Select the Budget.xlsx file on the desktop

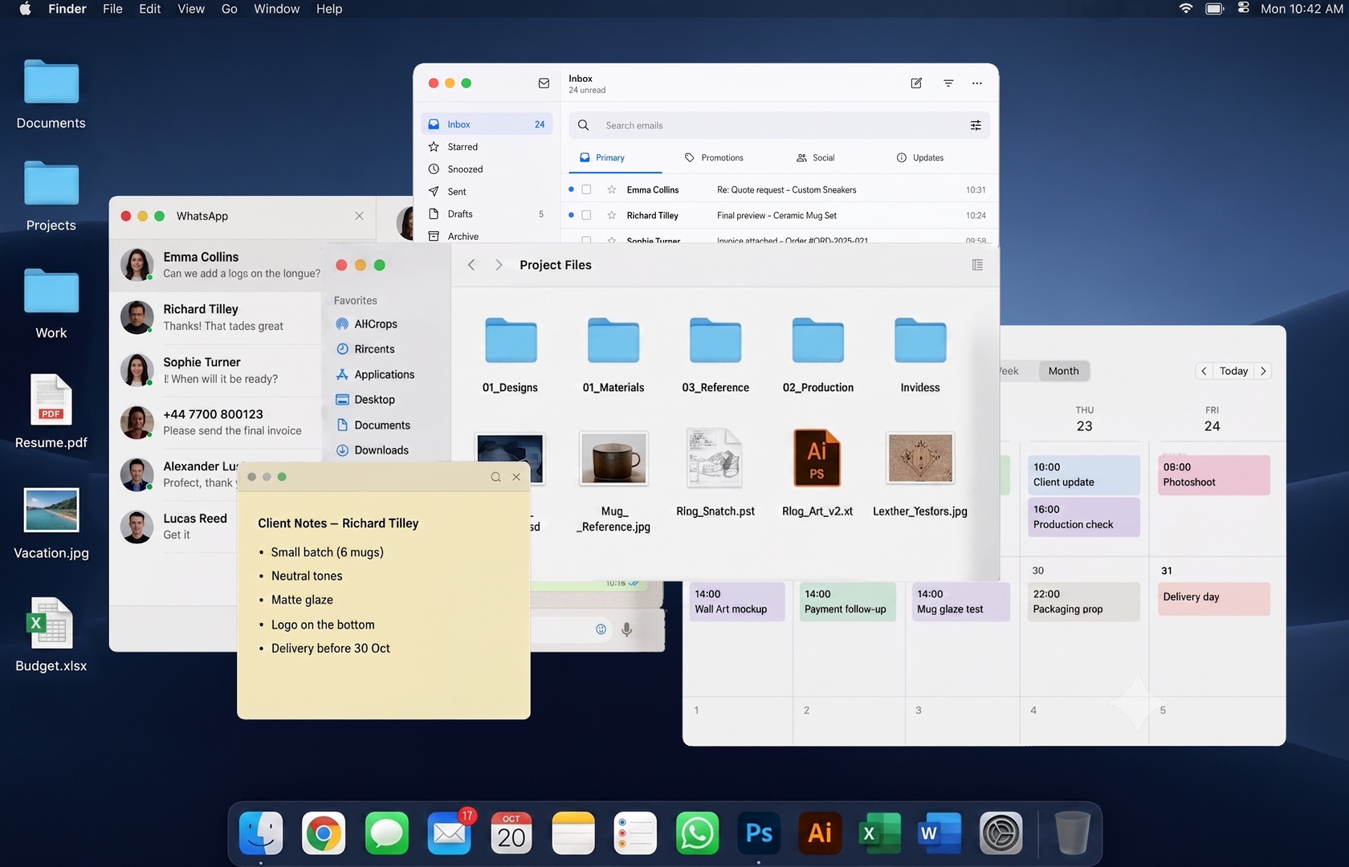pos(51,635)
